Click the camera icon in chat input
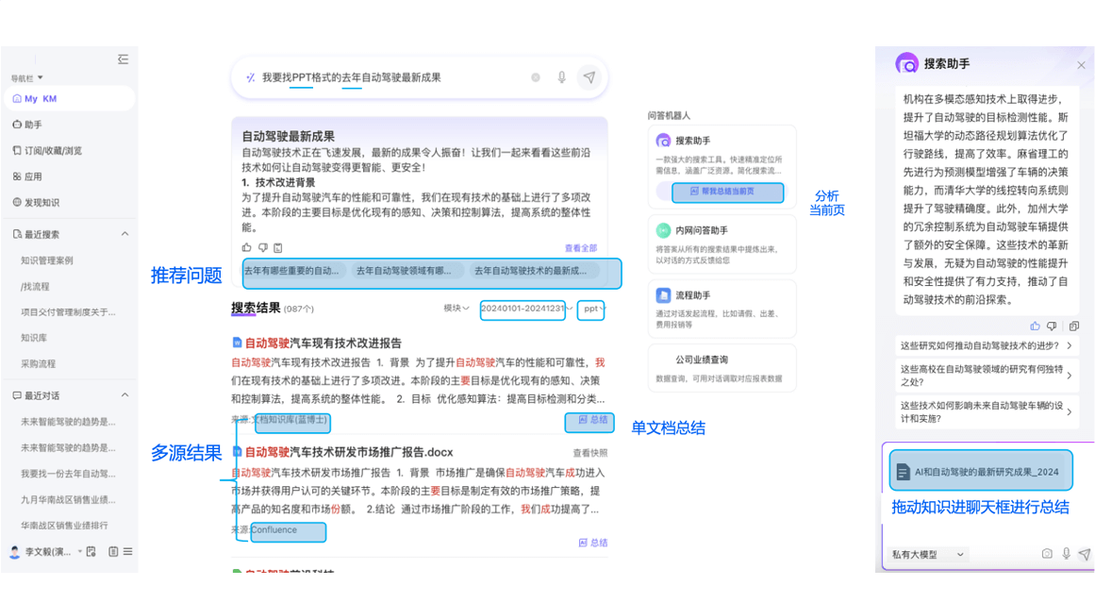Screen dimensions: 1095x603 coord(1047,554)
